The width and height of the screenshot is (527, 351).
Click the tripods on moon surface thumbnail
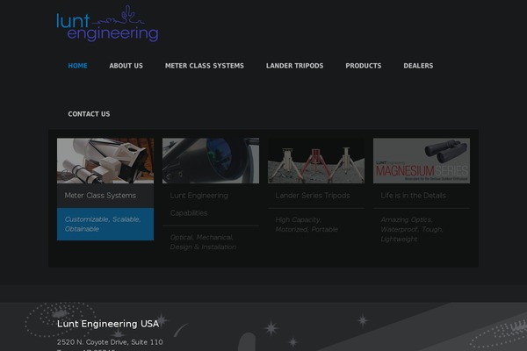click(x=316, y=161)
